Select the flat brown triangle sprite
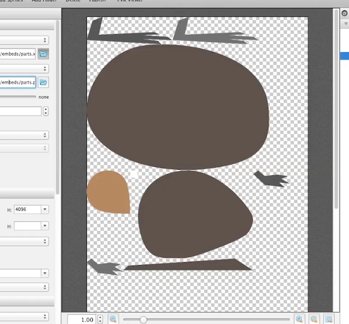The width and height of the screenshot is (349, 324). 188,265
